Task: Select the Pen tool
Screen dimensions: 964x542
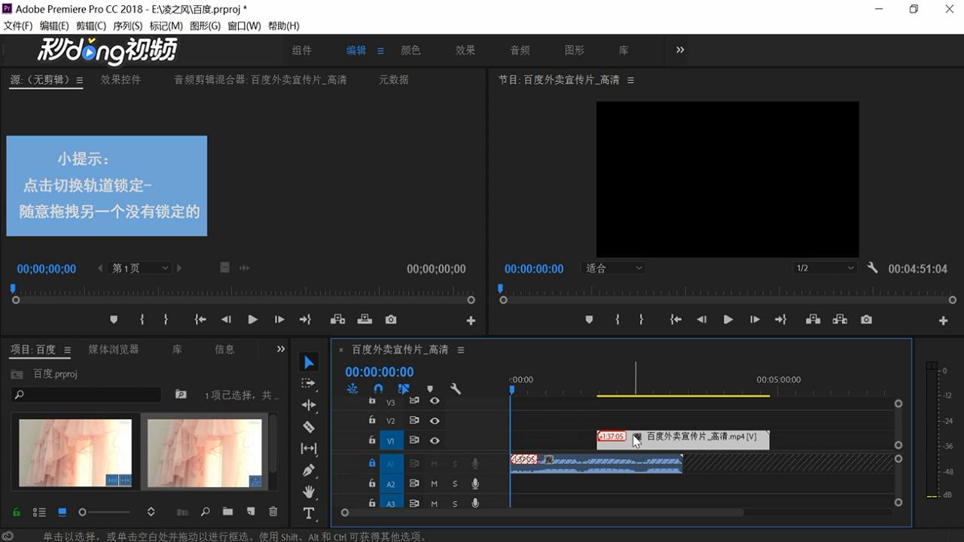Action: point(309,470)
